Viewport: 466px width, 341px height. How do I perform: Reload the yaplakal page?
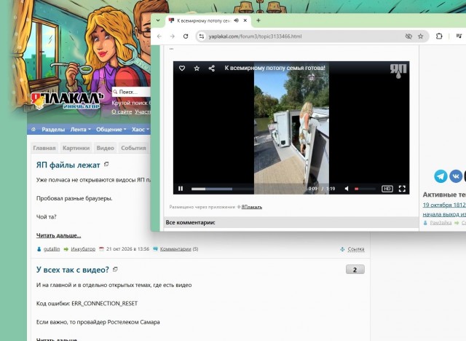click(186, 36)
